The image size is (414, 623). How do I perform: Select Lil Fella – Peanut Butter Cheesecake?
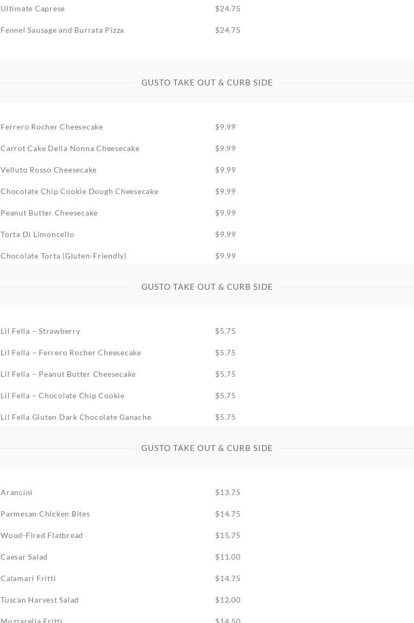coord(68,374)
